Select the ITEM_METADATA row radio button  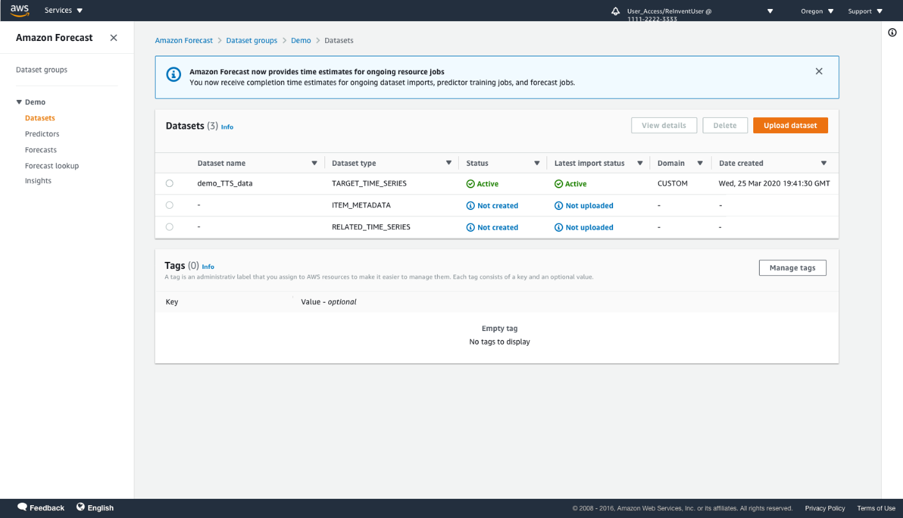[x=170, y=205]
